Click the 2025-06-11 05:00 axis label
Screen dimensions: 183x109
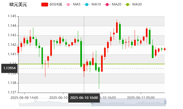[x=141, y=98]
